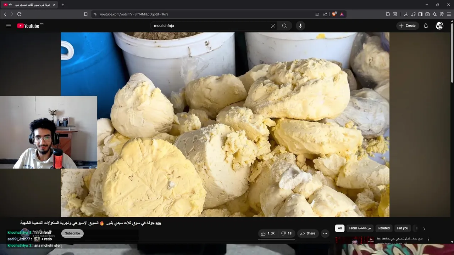The height and width of the screenshot is (255, 454).
Task: Share this page from address bar
Action: coord(325,14)
